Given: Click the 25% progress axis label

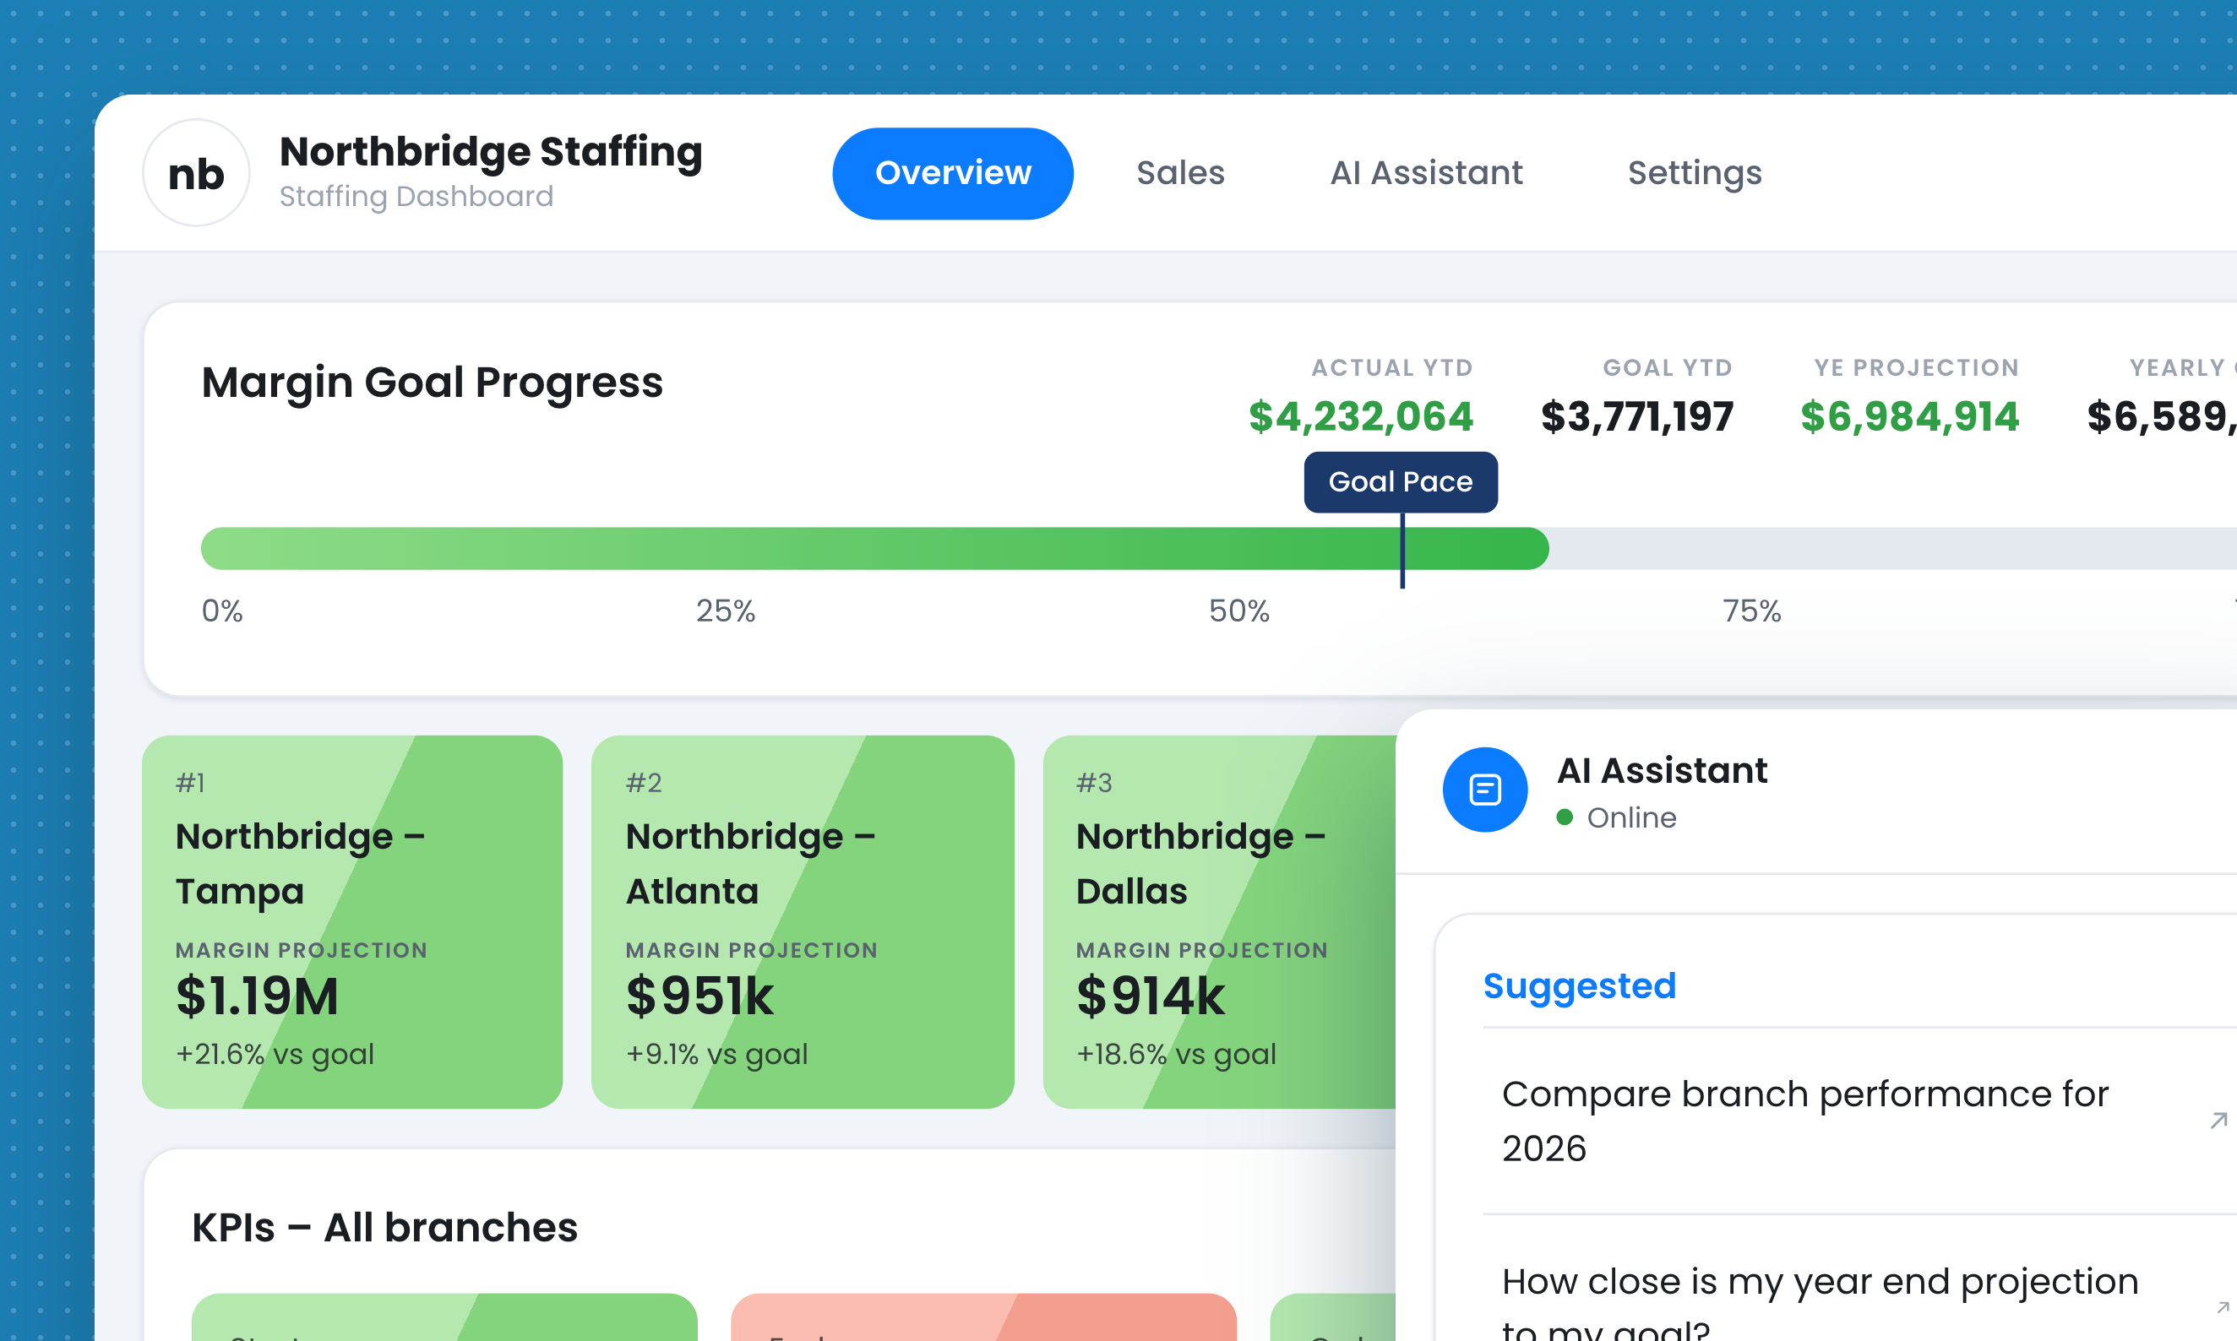Looking at the screenshot, I should (725, 611).
